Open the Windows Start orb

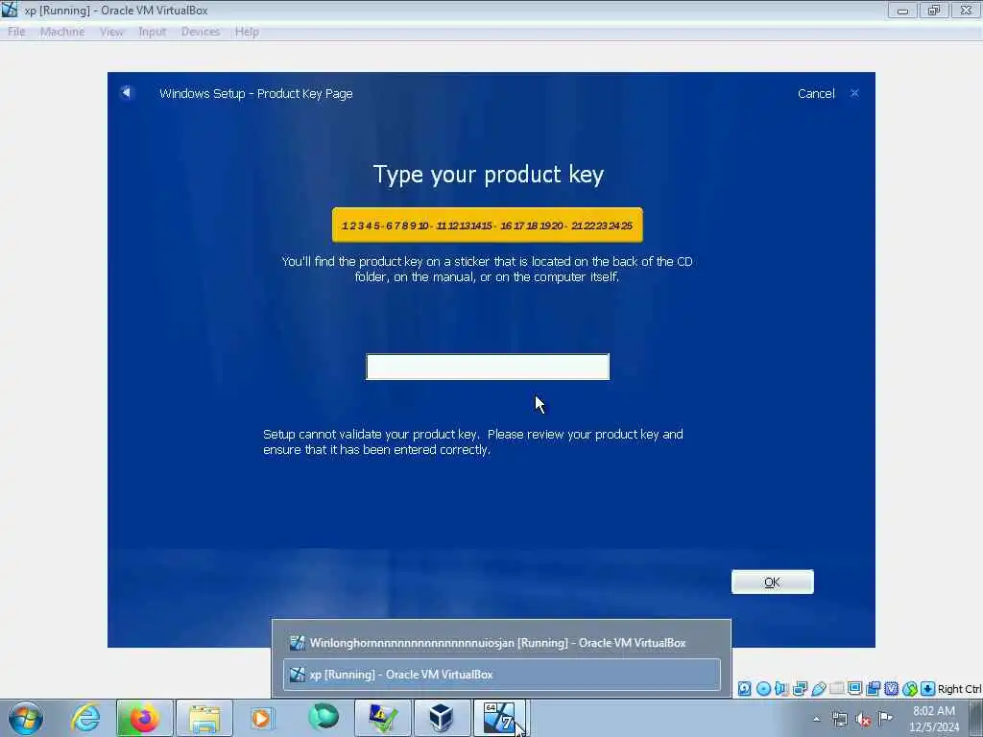click(x=26, y=718)
